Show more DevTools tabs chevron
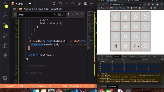 pos(148,56)
